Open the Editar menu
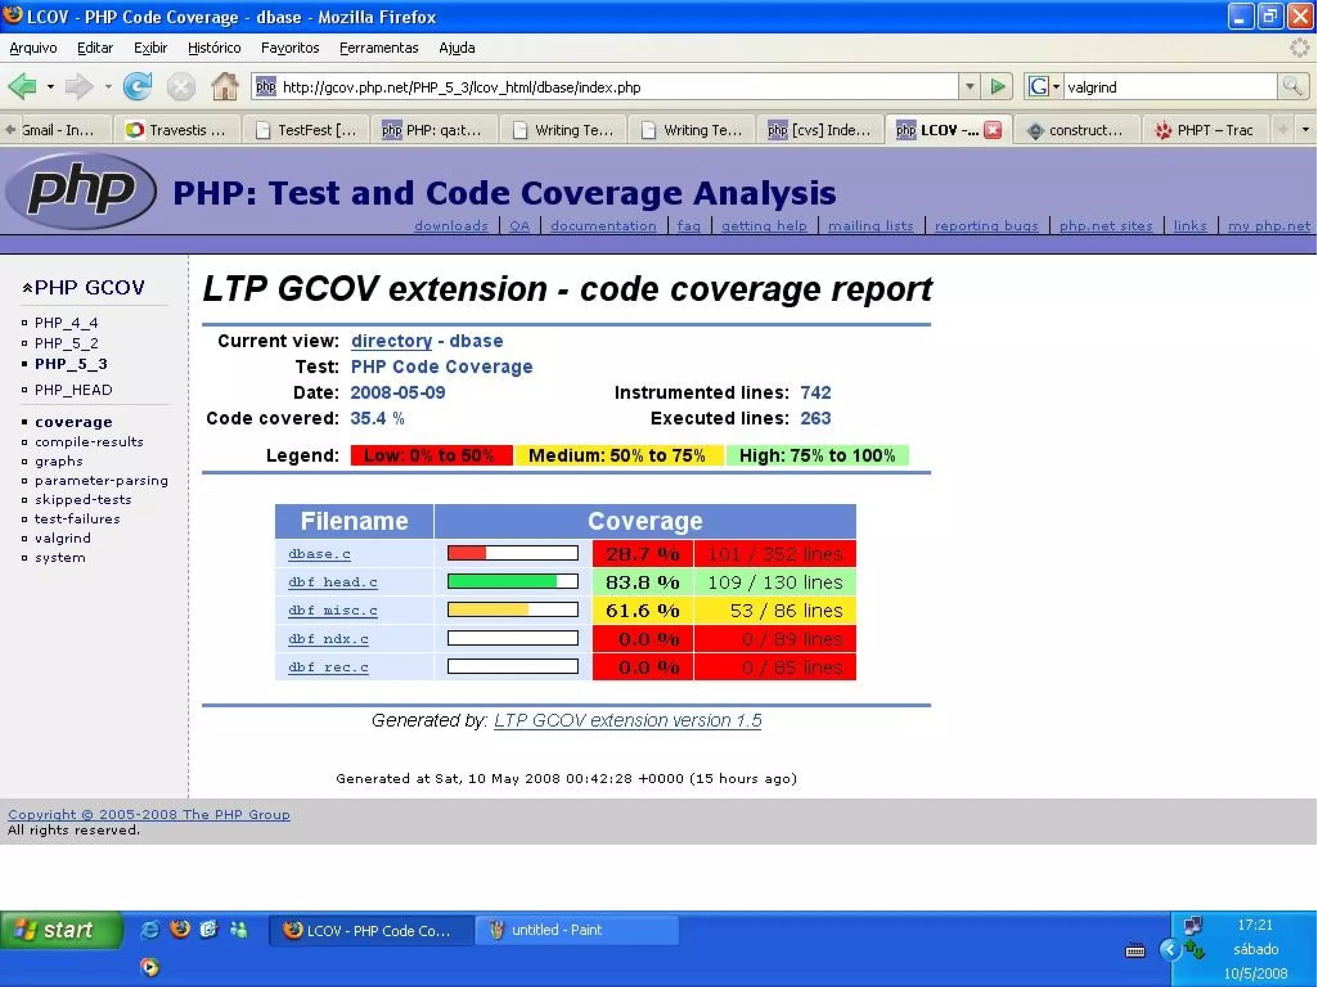 (95, 48)
